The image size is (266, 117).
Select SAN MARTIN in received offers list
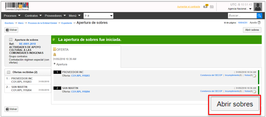coord(28,88)
